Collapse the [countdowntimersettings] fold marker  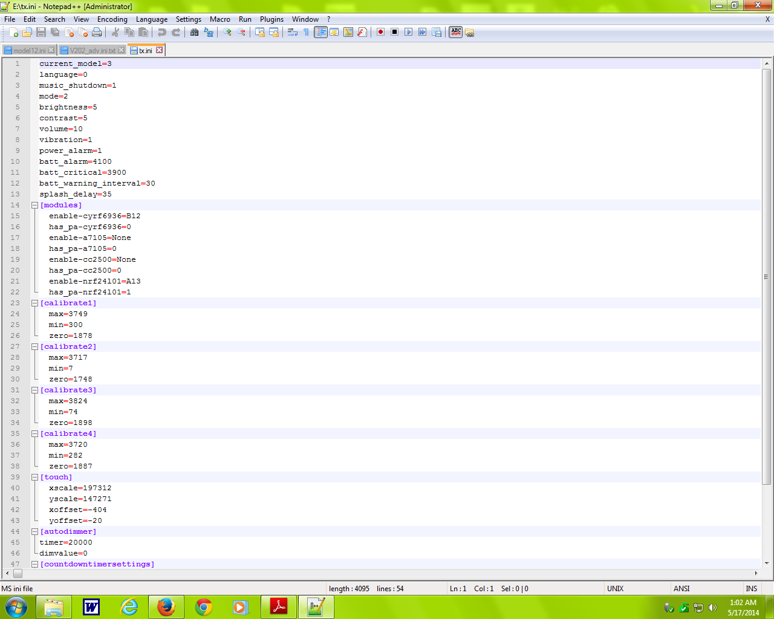pos(34,565)
